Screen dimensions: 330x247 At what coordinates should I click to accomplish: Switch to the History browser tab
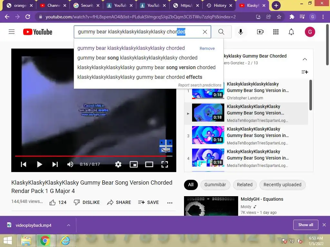220,5
